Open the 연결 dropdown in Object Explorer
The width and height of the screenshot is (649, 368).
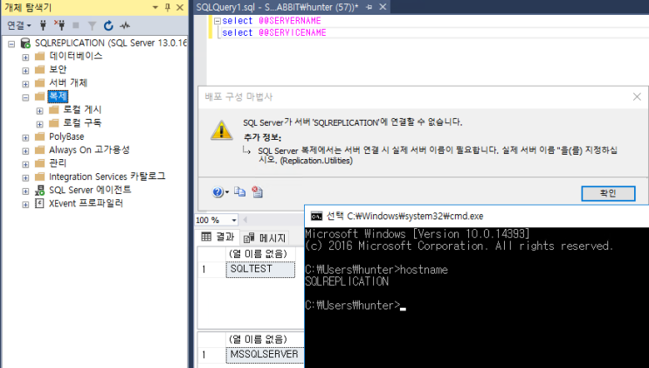19,25
